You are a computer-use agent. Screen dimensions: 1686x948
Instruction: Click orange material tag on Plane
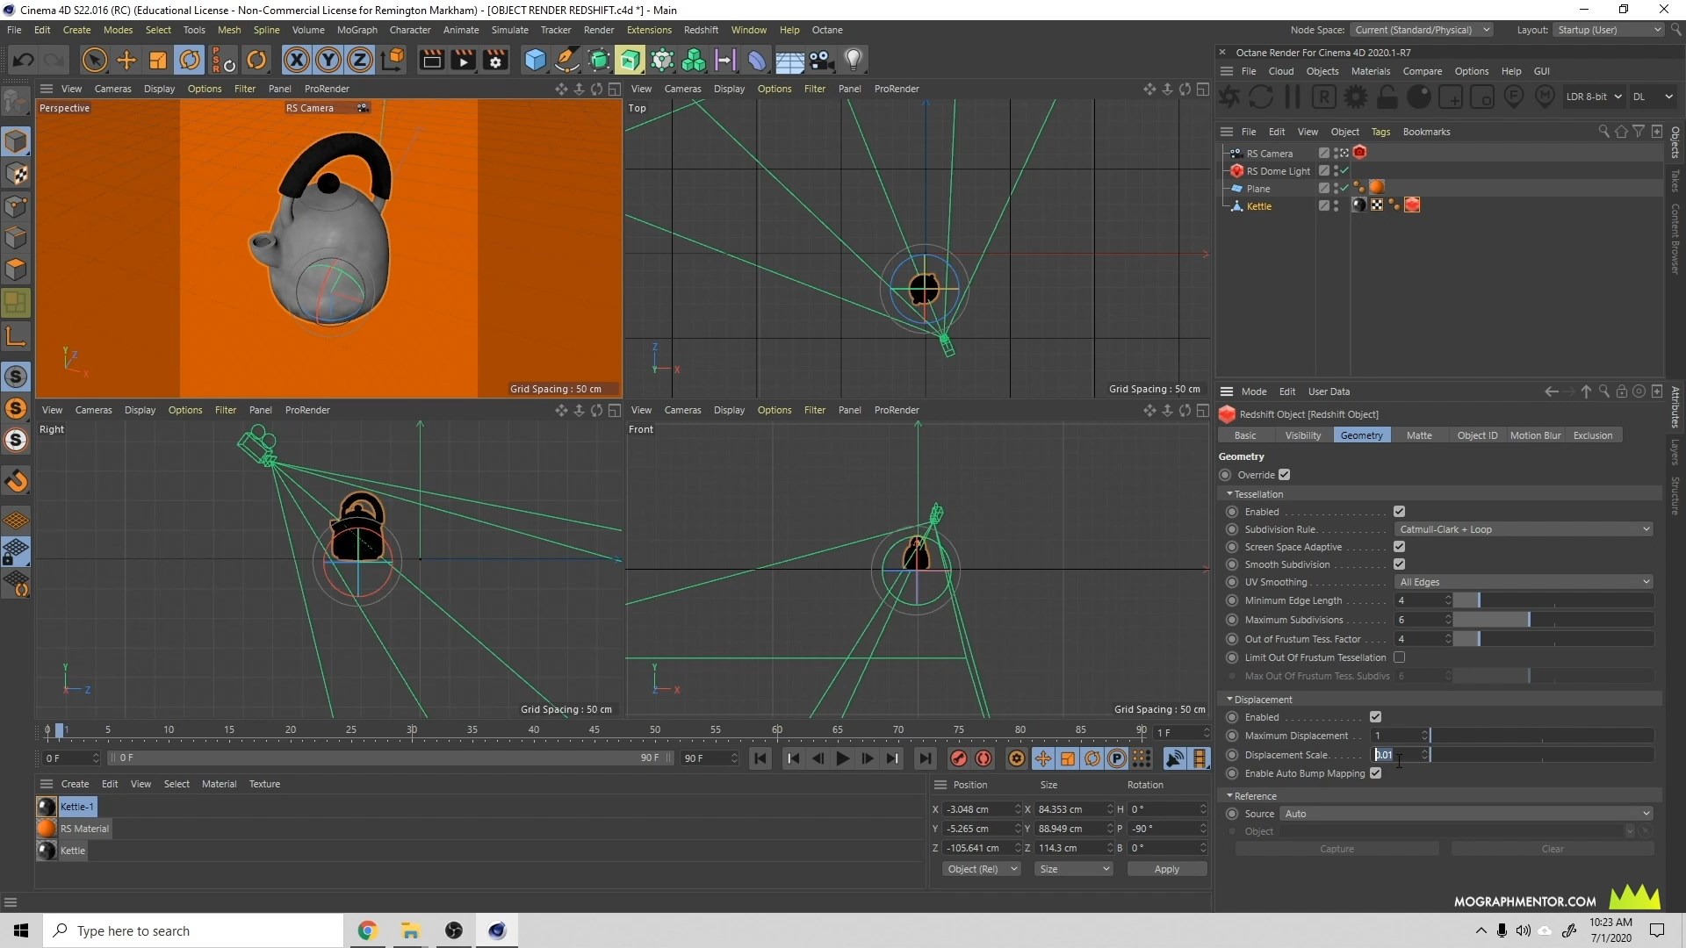click(x=1376, y=187)
